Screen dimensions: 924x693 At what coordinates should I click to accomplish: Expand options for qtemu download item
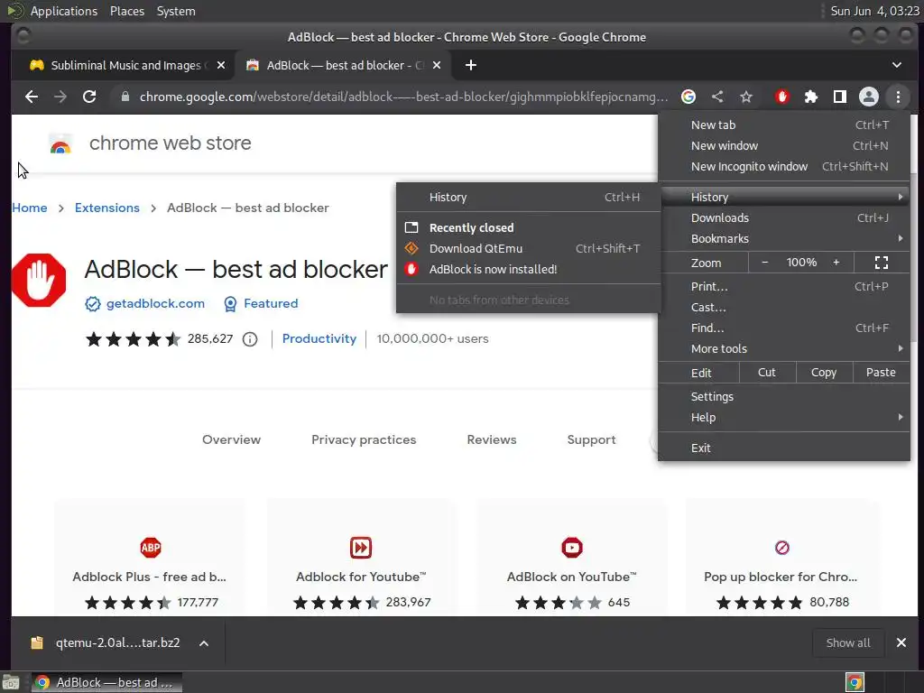[x=204, y=642]
